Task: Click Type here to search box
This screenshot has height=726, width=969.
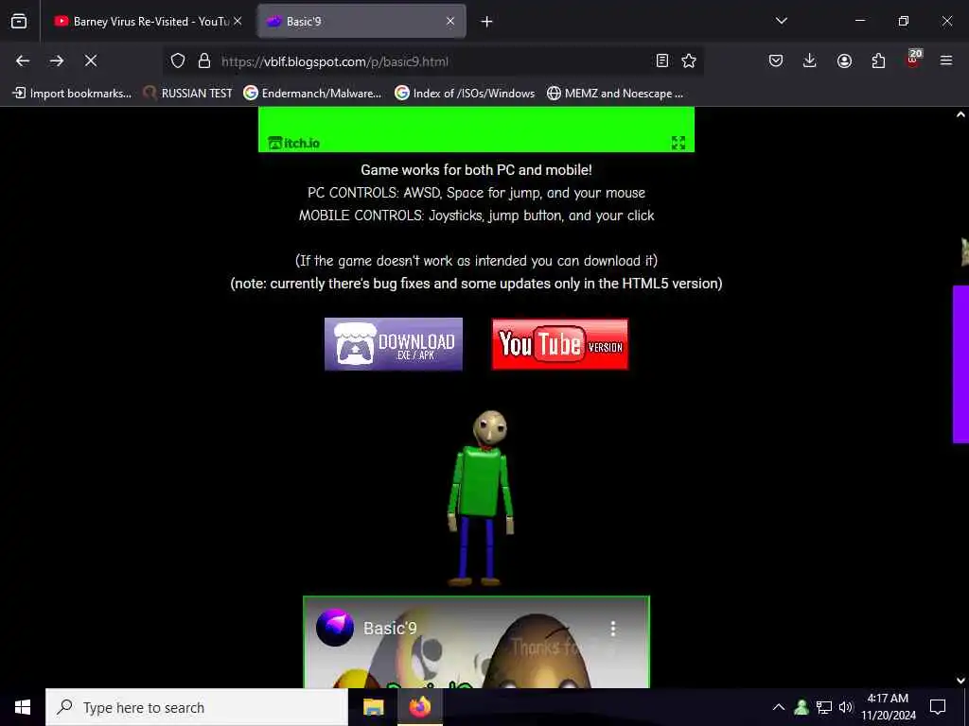Action: [197, 707]
